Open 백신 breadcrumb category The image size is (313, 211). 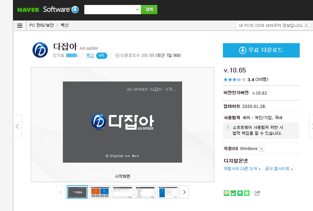tap(65, 25)
